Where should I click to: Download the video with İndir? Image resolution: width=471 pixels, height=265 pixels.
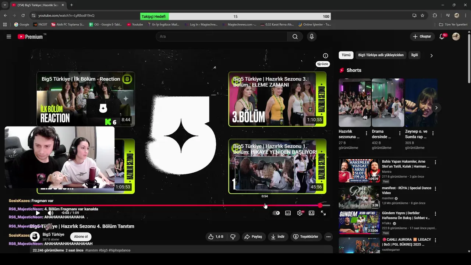[x=278, y=237]
